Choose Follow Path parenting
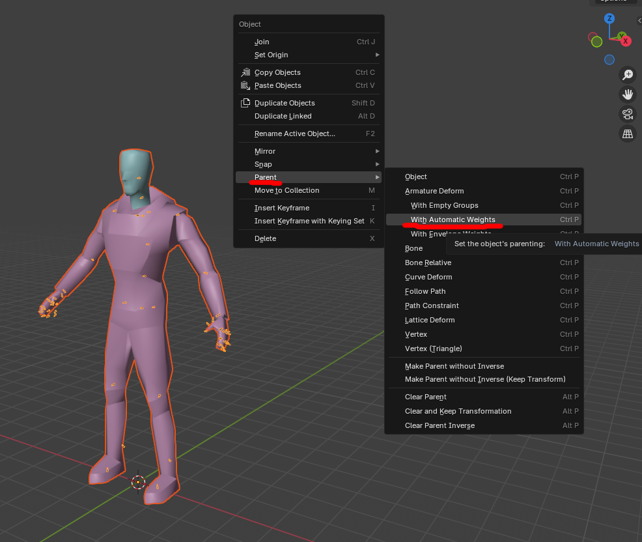Viewport: 642px width, 542px height. pyautogui.click(x=484, y=291)
